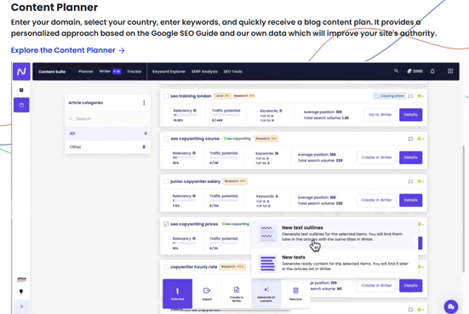Switch to the Tracker tab
Screen dimensions: 469x314
click(x=134, y=71)
